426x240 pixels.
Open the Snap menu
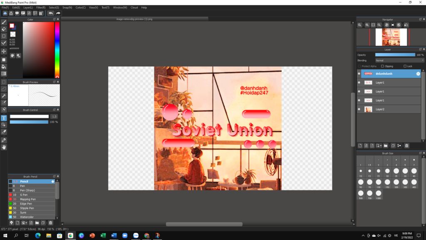[x=67, y=7]
